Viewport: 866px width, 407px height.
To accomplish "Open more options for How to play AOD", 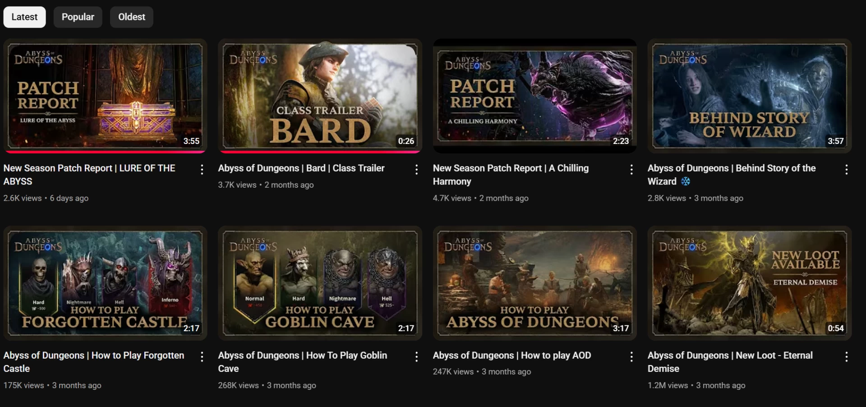I will (x=631, y=357).
